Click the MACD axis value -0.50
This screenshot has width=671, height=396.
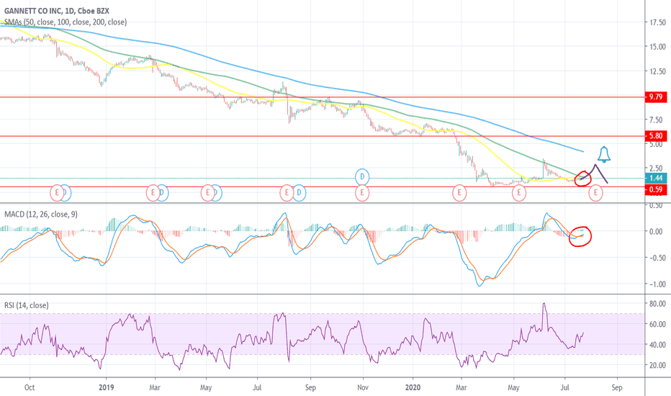(657, 258)
